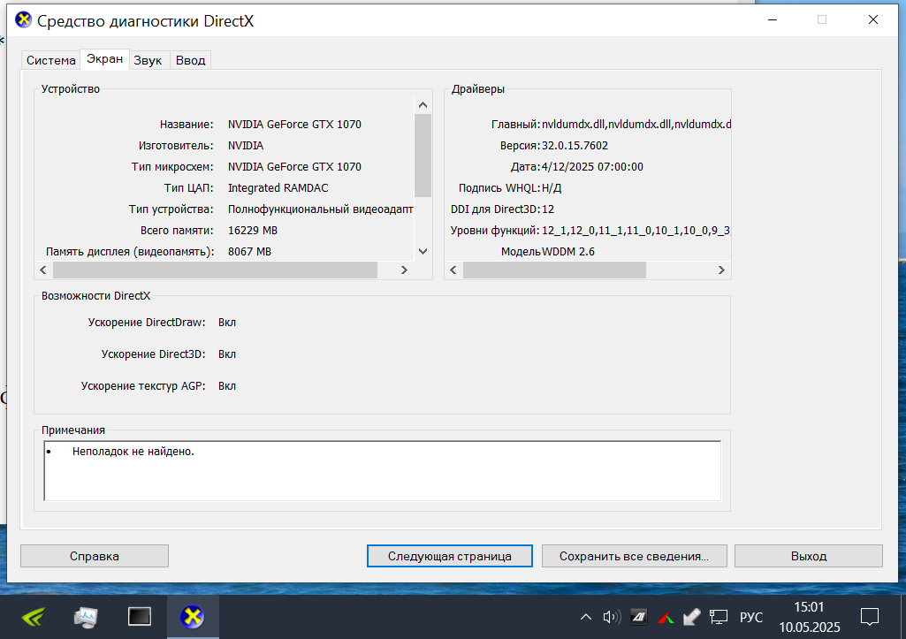This screenshot has width=906, height=639.
Task: Select the 'Неполадок не найдено.' note
Action: coord(133,452)
